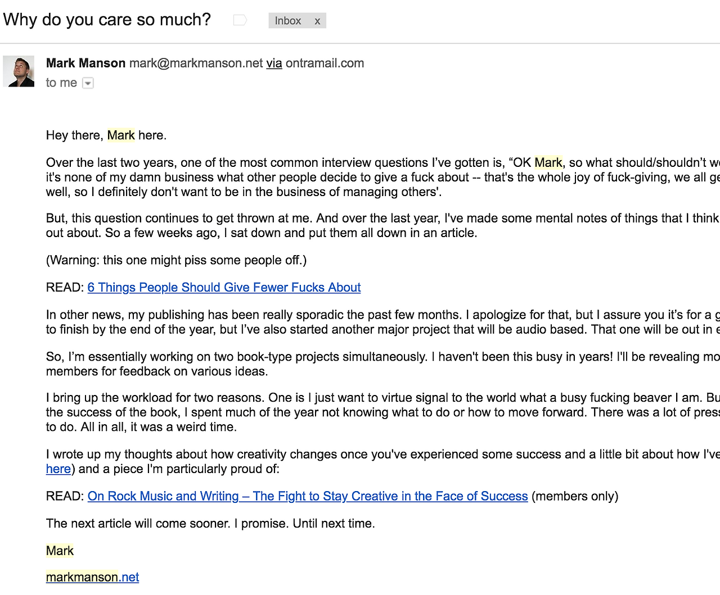This screenshot has height=595, width=720.
Task: Click the "to me" recipient text
Action: pyautogui.click(x=61, y=83)
